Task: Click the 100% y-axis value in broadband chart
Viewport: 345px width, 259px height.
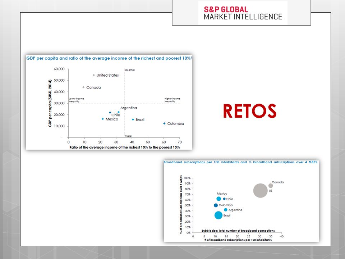Action: tap(187, 178)
